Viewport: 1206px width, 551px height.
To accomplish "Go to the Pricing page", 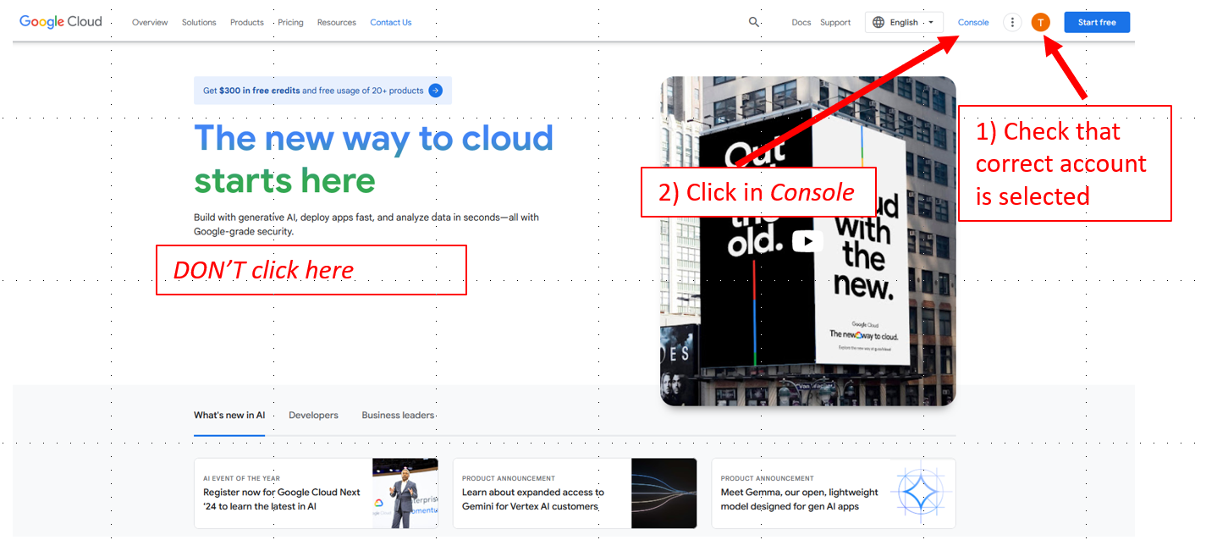I will (x=290, y=23).
